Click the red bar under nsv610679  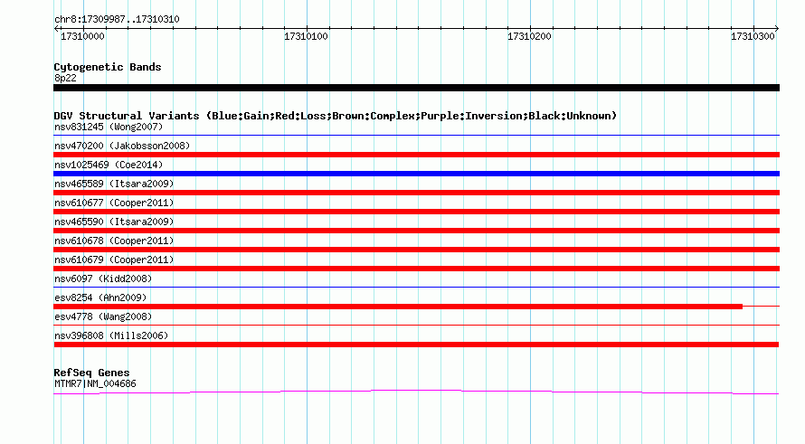[x=416, y=269]
